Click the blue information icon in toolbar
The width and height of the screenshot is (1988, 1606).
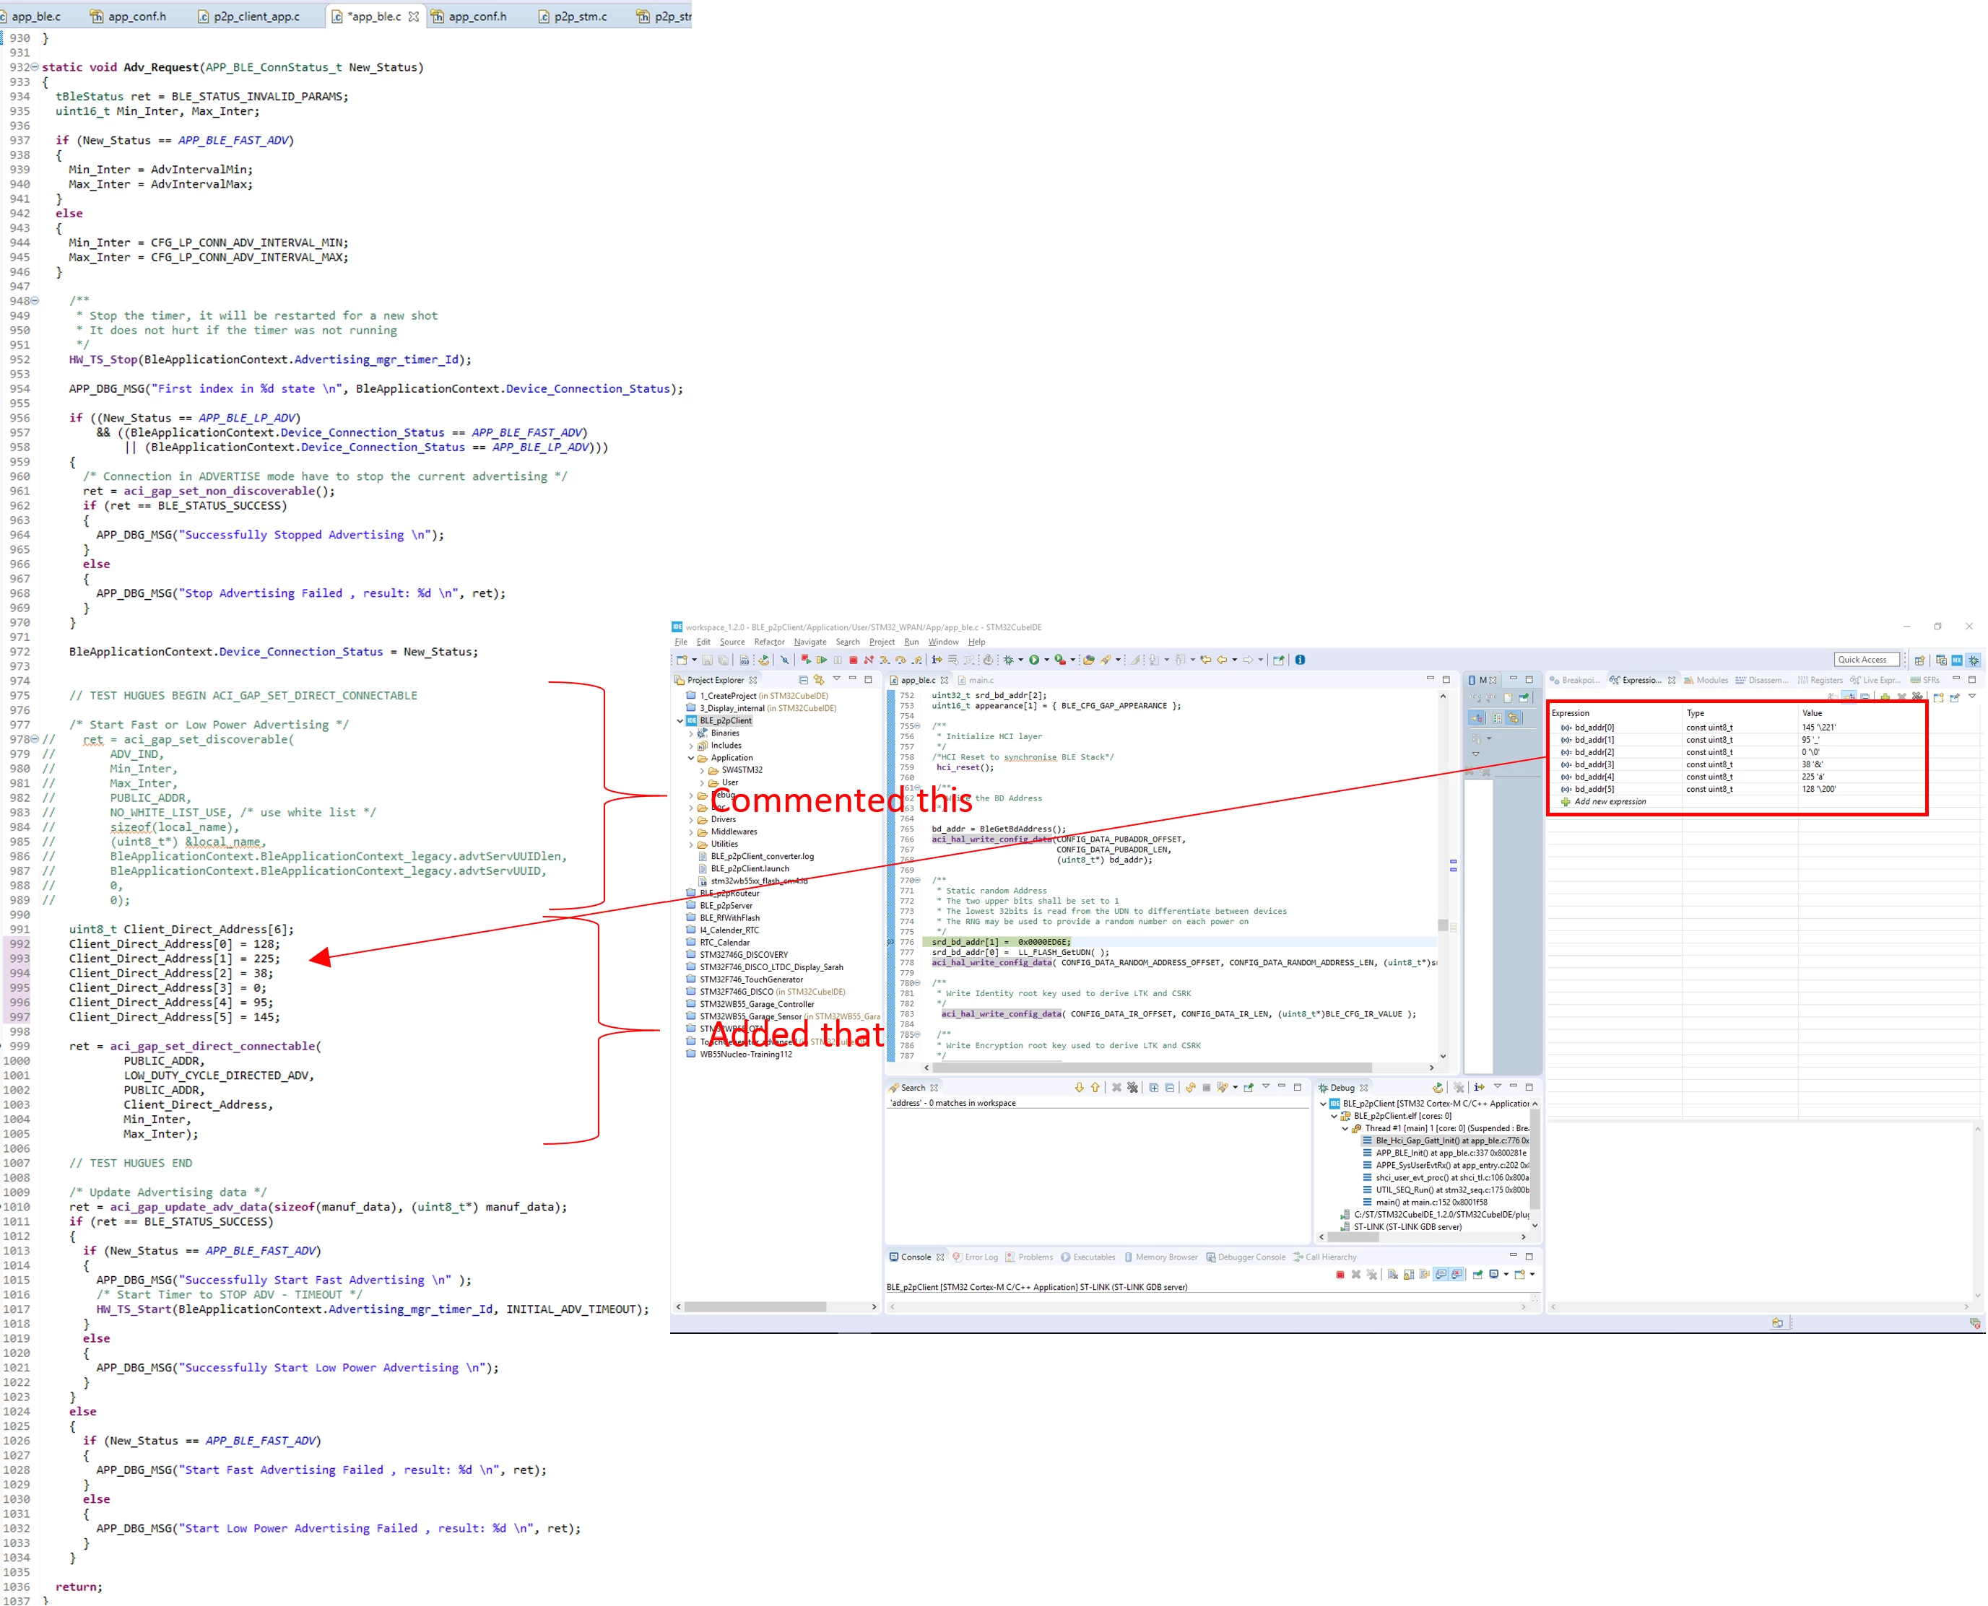click(x=1301, y=660)
